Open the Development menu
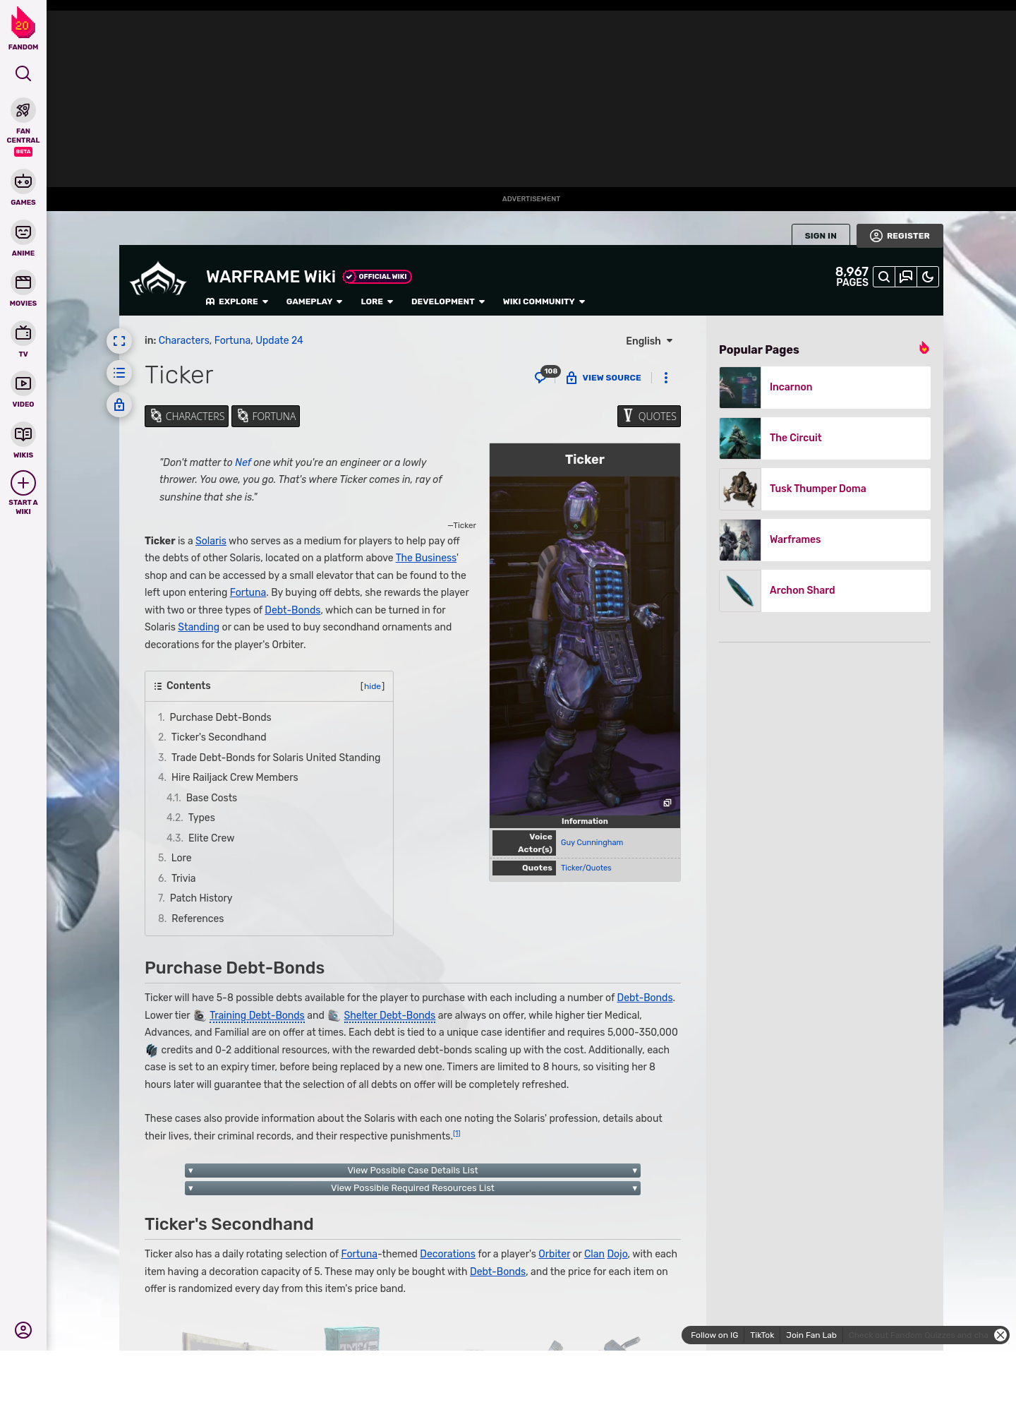Screen dimensions: 1016x1412 [x=448, y=301]
